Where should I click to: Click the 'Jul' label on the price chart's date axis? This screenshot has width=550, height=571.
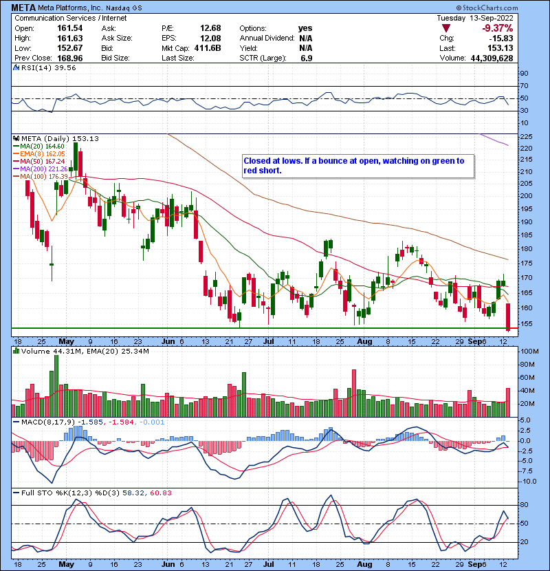[x=269, y=341]
